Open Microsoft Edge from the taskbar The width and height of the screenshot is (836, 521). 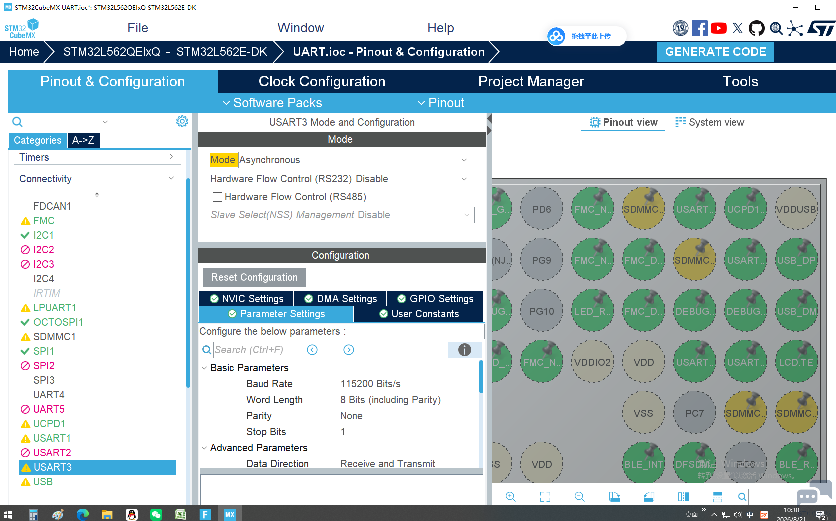tap(83, 514)
